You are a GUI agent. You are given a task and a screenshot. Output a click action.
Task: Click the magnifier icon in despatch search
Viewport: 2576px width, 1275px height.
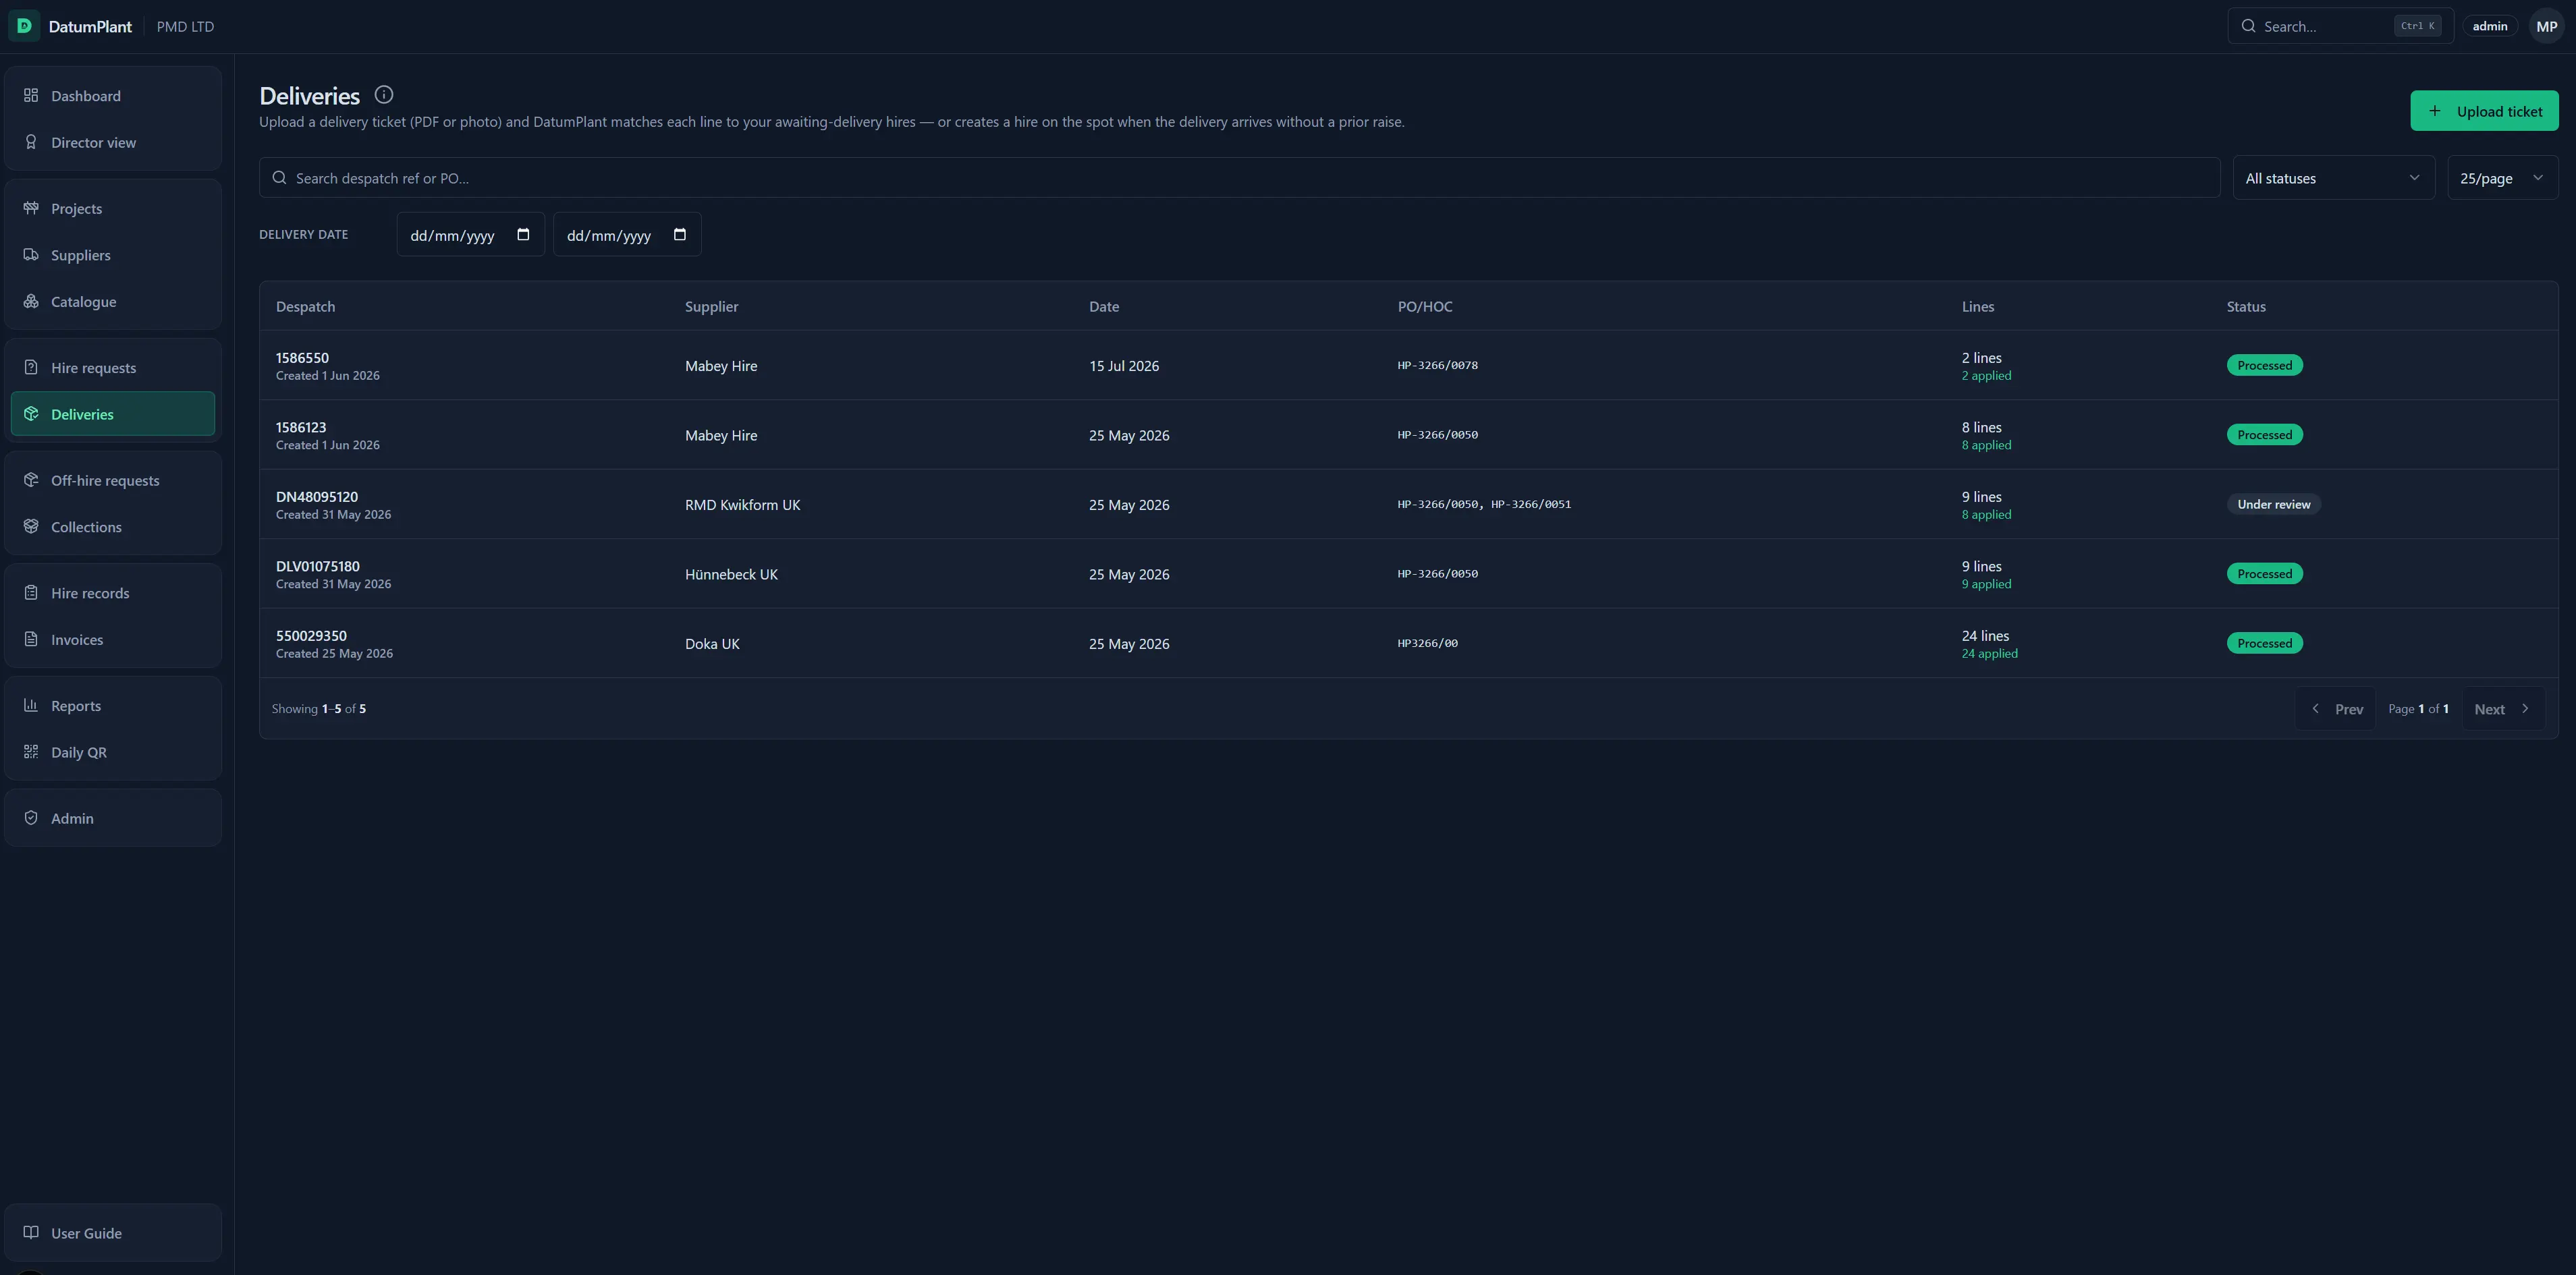[279, 178]
